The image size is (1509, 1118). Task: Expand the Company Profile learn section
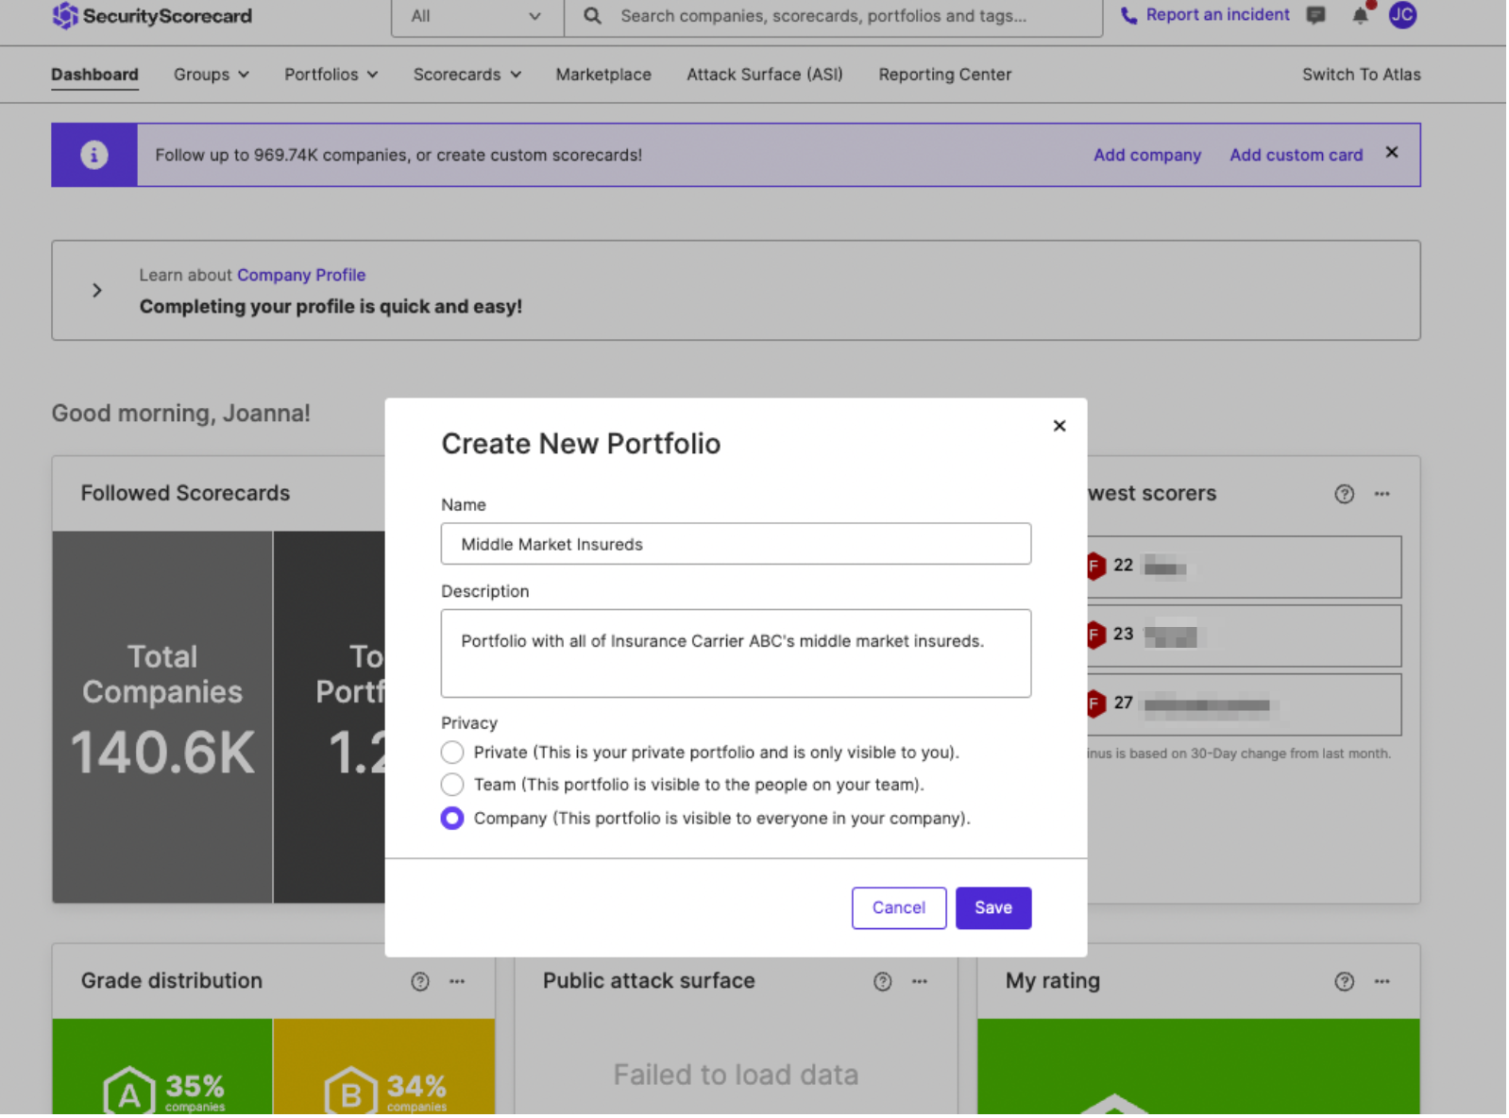pos(96,291)
